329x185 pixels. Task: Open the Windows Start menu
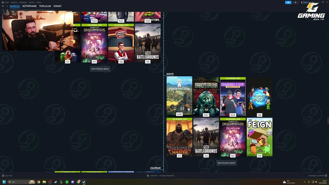tap(4, 182)
